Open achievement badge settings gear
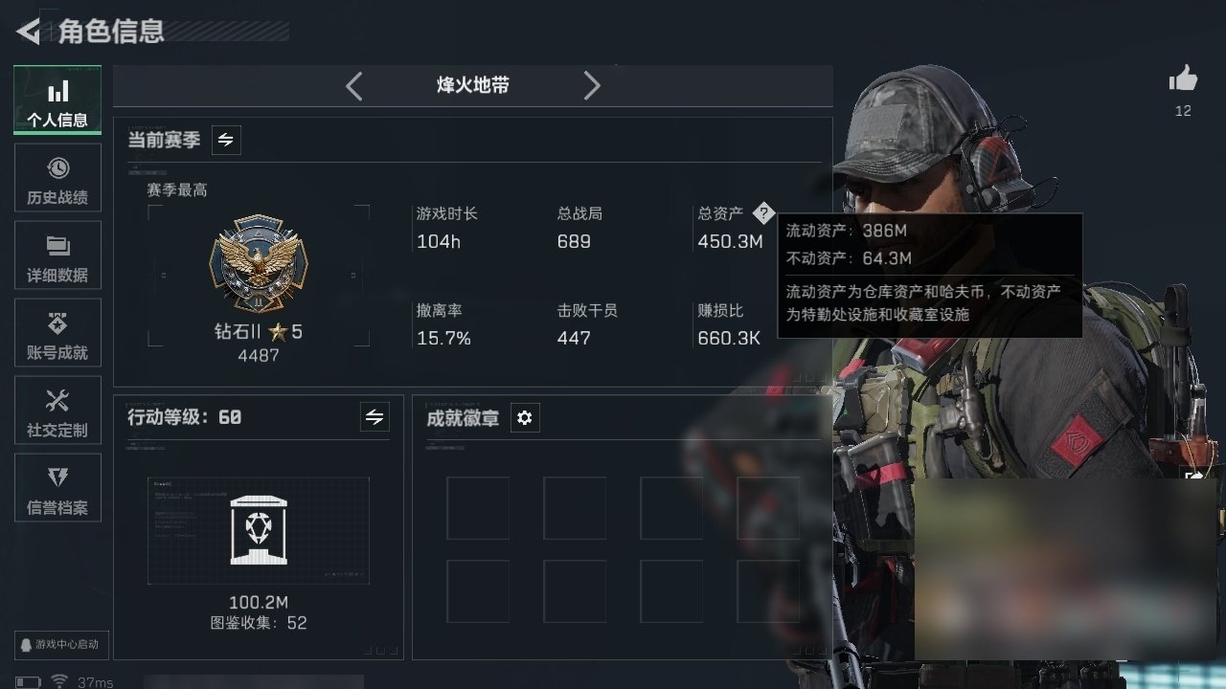The height and width of the screenshot is (689, 1226). point(525,418)
